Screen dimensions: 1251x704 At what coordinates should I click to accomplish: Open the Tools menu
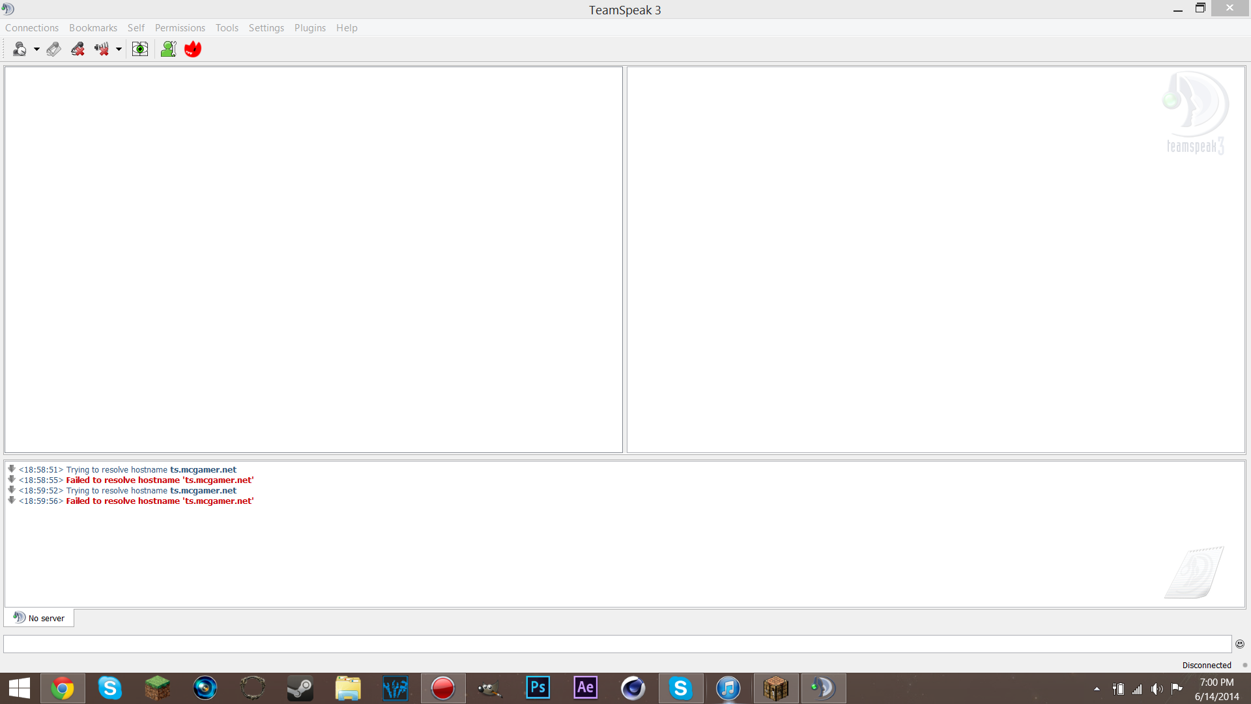[x=227, y=28]
